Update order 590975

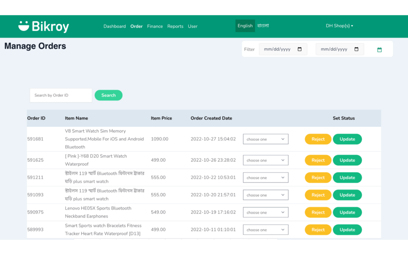coord(347,213)
